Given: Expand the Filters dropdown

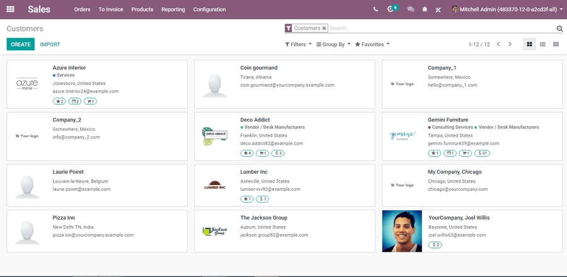Looking at the screenshot, I should (x=299, y=45).
